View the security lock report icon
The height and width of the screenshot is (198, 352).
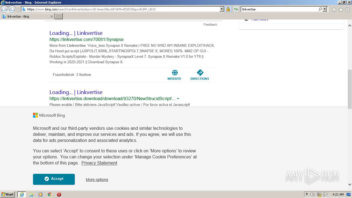pos(228,9)
